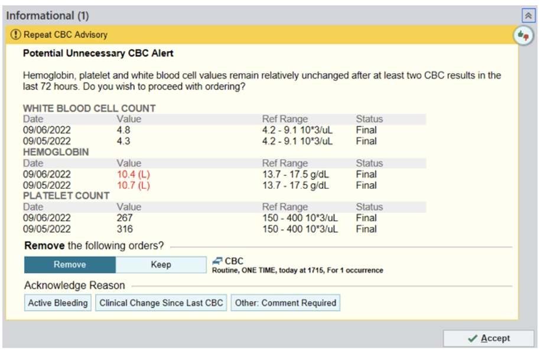Viewport: 540px width, 353px height.
Task: Select the low hemoglobin value 10.4 (L)
Action: pyautogui.click(x=133, y=174)
